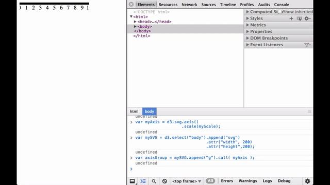Open the drawer menu icon beside breadcrumbs

pos(309,112)
